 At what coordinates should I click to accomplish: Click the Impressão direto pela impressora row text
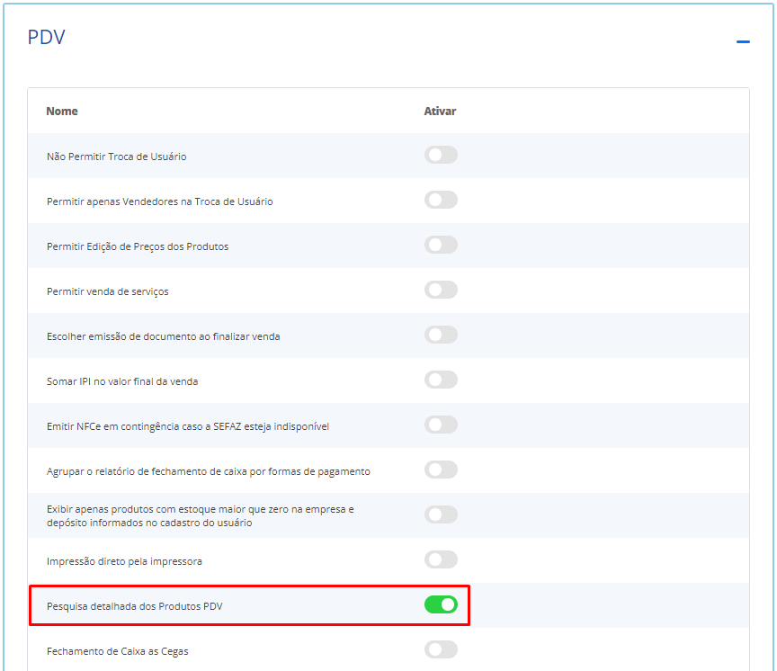124,561
